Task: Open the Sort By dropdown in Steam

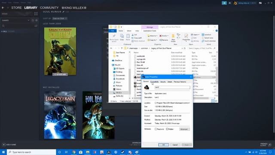Action: point(60,19)
